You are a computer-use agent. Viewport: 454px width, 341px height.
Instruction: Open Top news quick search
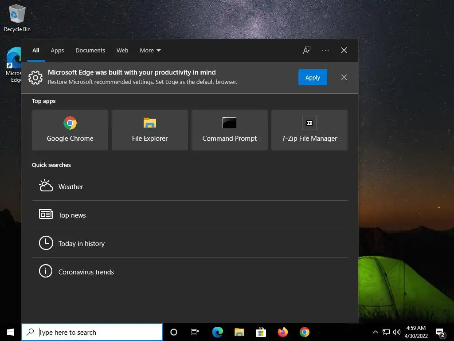click(190, 215)
